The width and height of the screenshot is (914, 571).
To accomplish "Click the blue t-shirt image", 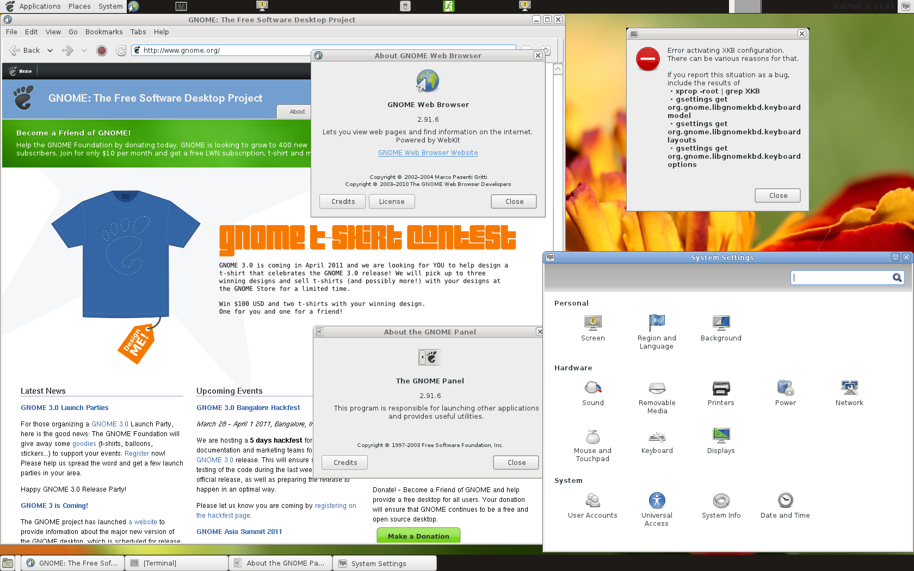I will (x=126, y=253).
